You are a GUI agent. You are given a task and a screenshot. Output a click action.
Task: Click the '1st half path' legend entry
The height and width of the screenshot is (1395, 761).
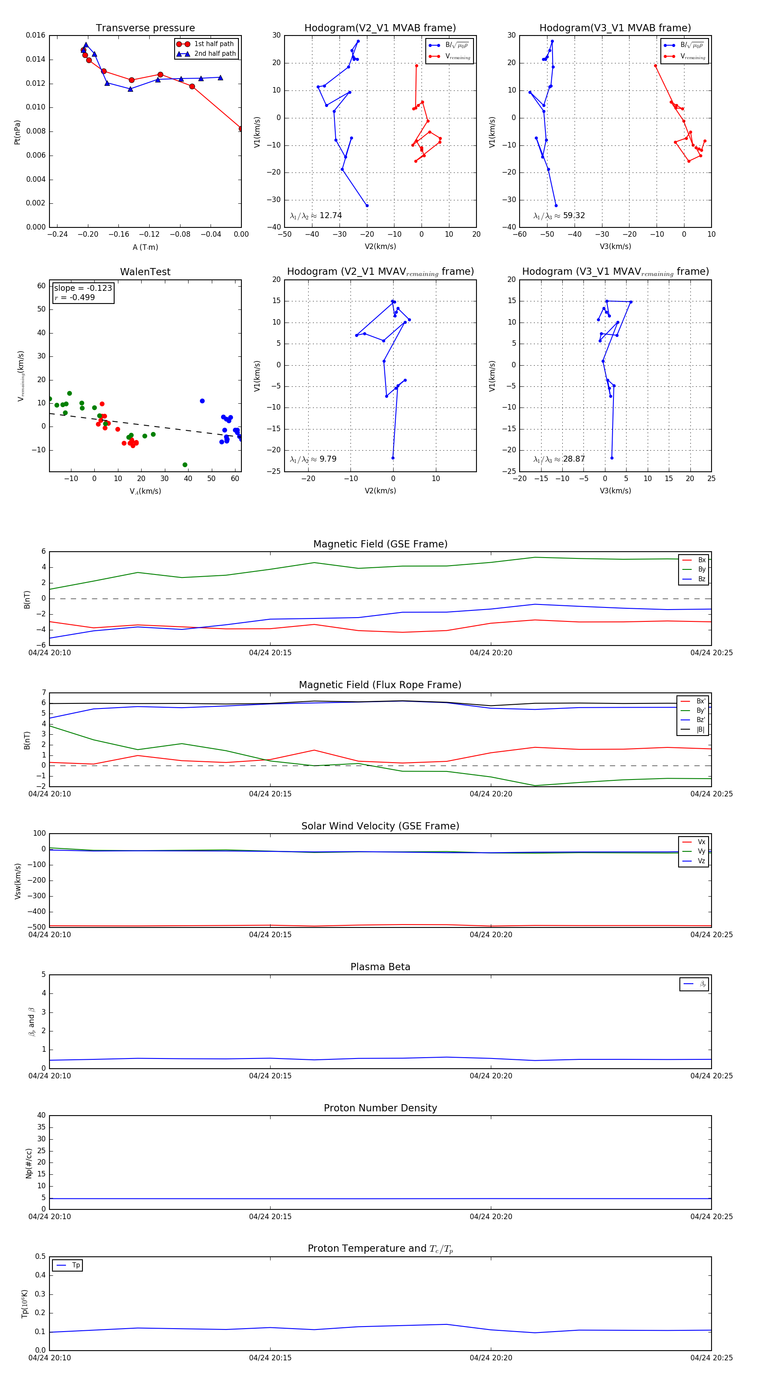click(206, 44)
